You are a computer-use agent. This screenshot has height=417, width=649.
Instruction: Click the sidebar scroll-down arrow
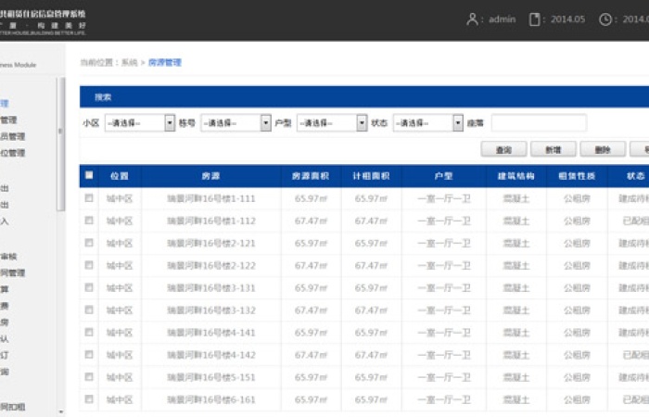click(61, 412)
